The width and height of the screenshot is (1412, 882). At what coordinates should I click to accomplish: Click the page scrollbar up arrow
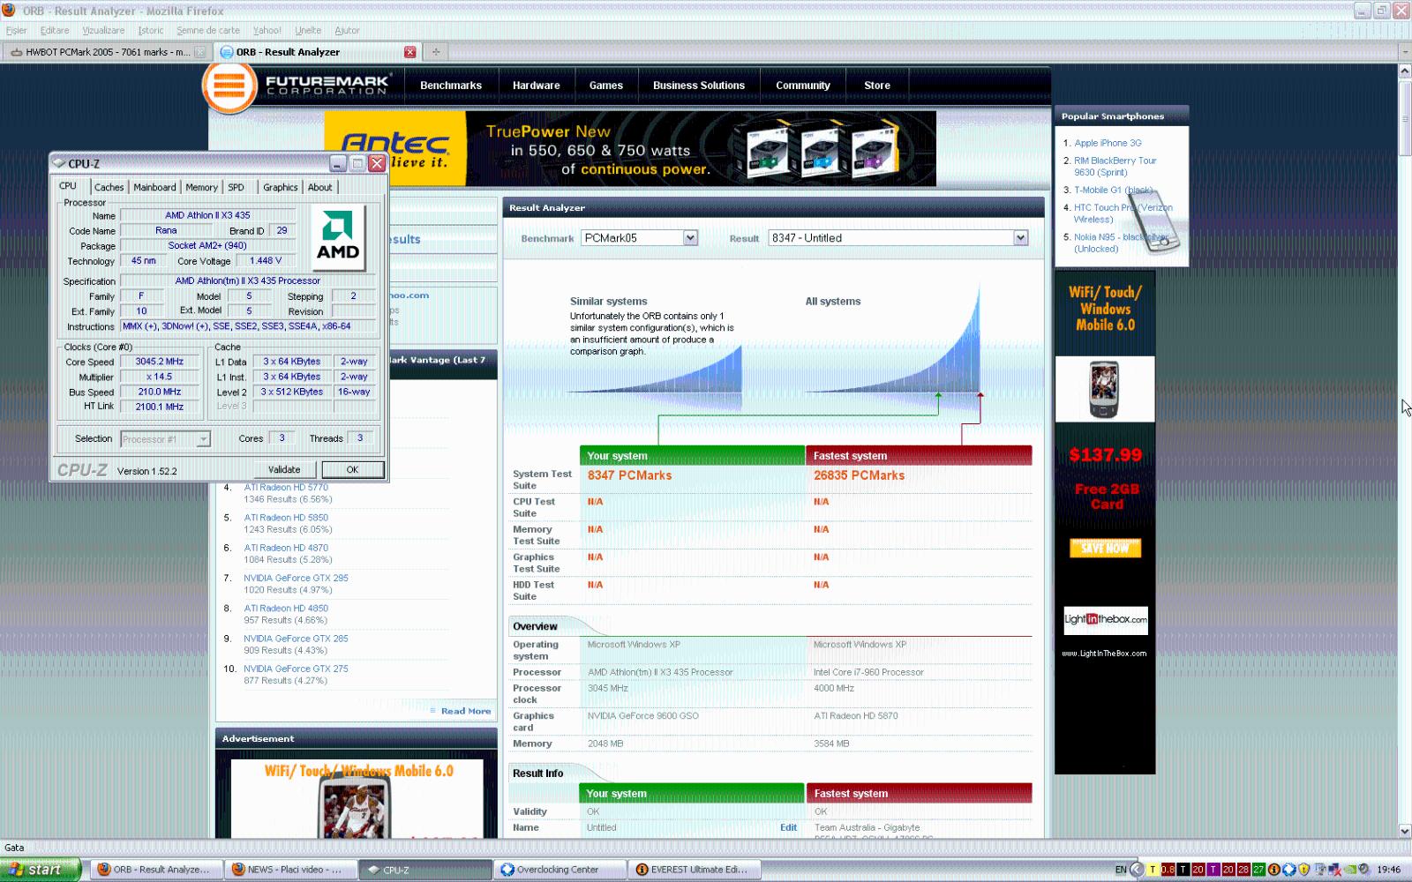pyautogui.click(x=1404, y=71)
